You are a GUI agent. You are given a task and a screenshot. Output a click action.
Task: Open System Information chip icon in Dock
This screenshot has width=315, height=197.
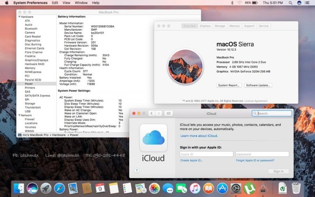[x=263, y=188]
